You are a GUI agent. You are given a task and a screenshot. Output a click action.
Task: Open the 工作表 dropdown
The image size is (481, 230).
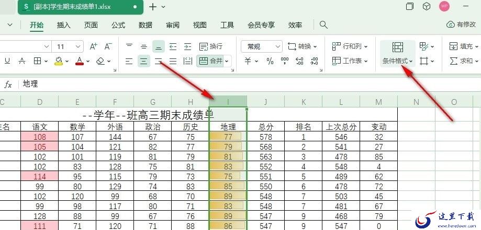[x=350, y=61]
